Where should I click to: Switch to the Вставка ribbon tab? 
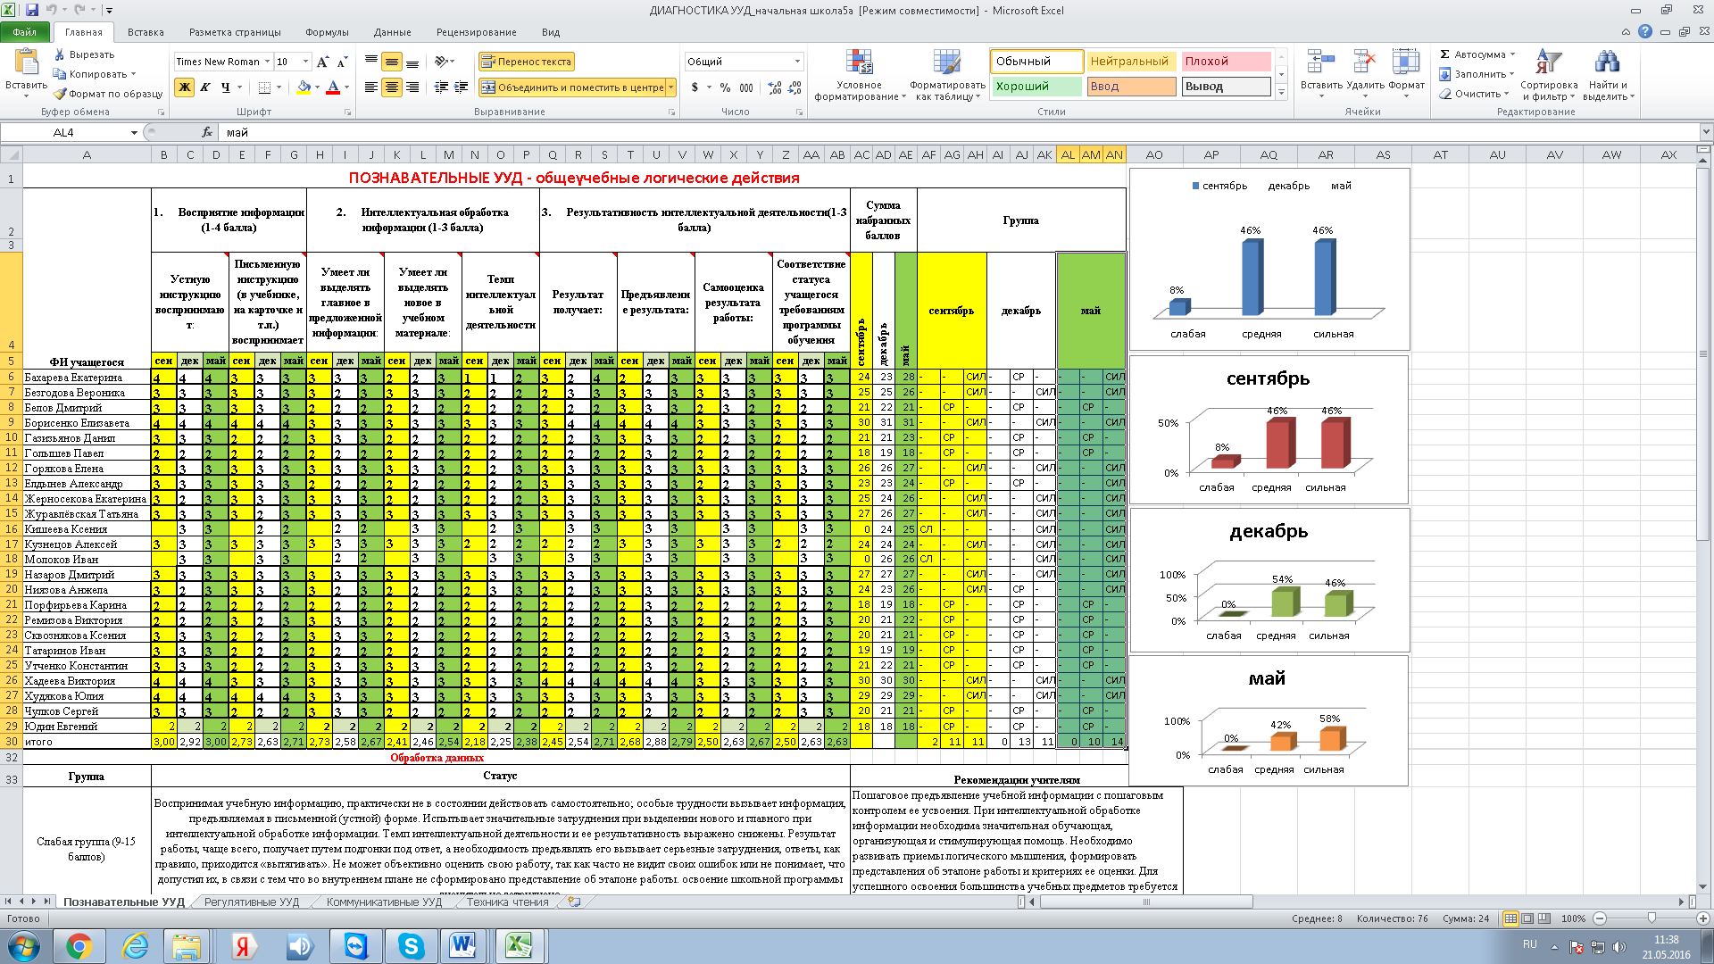click(146, 32)
